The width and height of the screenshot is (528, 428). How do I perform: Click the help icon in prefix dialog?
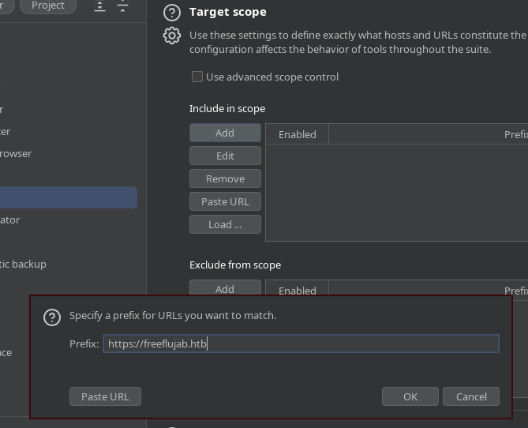pos(52,317)
